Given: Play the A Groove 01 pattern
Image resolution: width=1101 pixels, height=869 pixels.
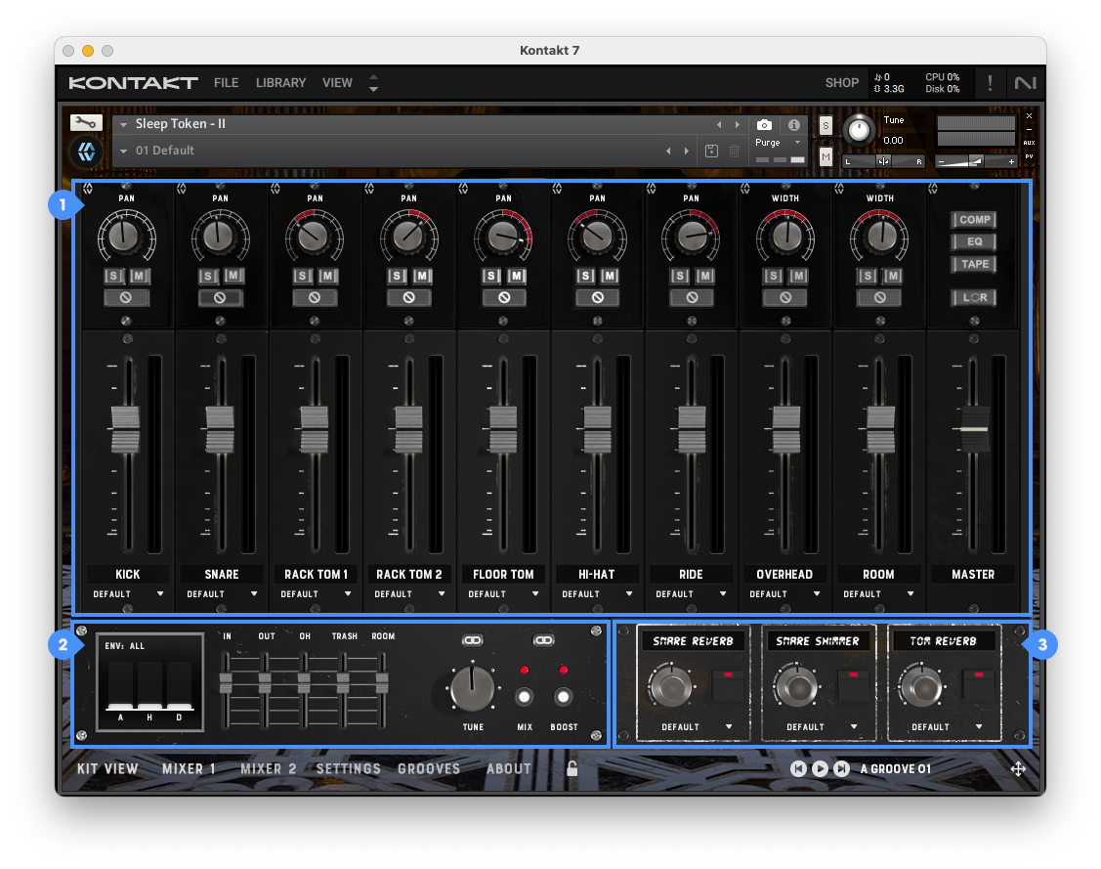Looking at the screenshot, I should (x=820, y=769).
